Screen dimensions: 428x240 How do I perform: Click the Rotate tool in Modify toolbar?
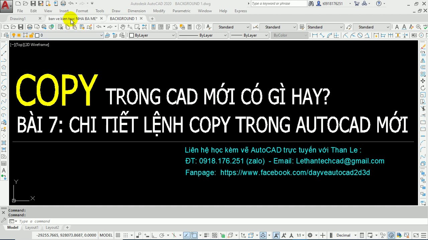[423, 88]
